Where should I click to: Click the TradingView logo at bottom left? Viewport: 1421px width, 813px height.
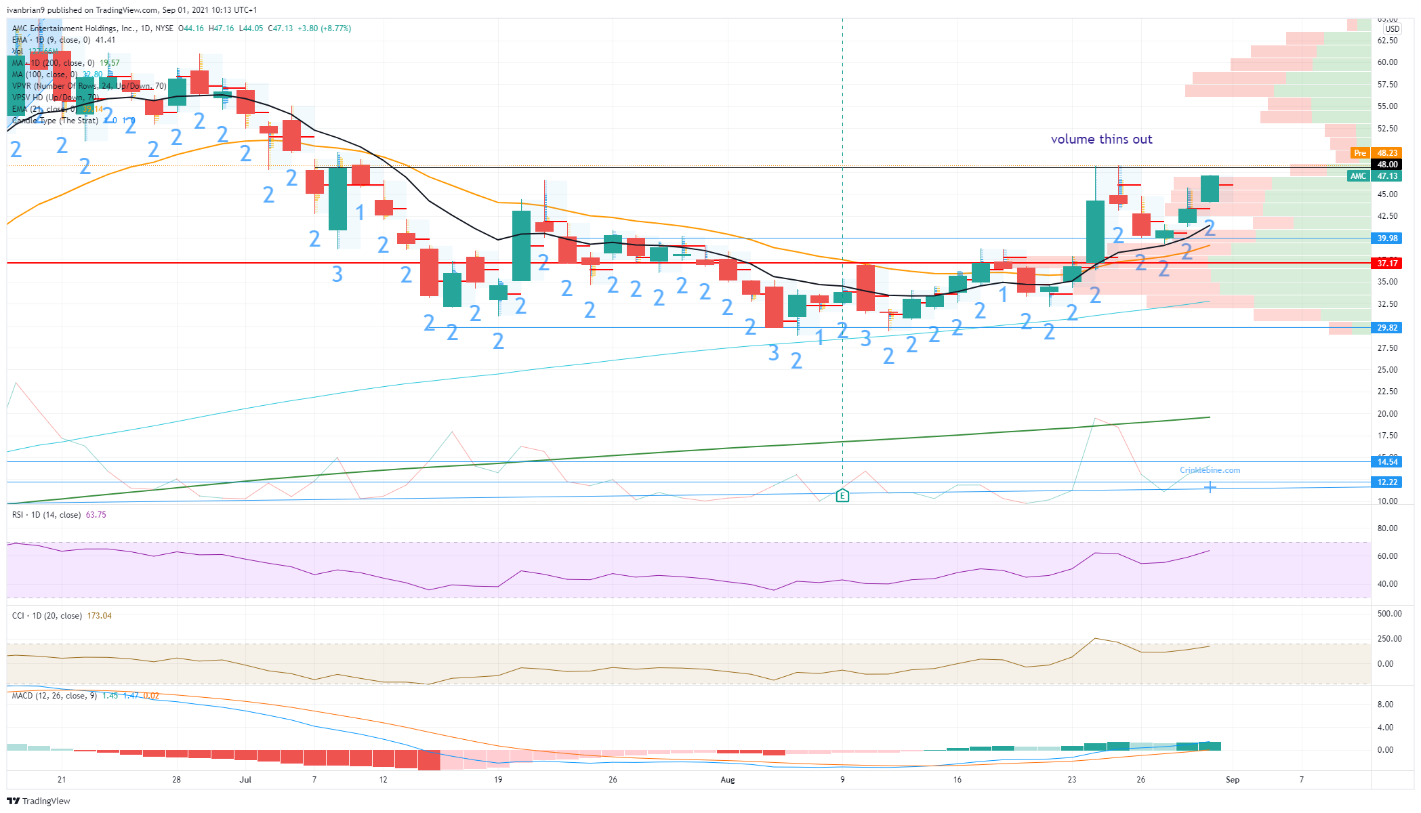pos(39,801)
